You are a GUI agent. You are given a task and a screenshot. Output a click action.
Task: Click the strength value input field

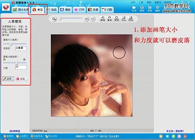21,67
